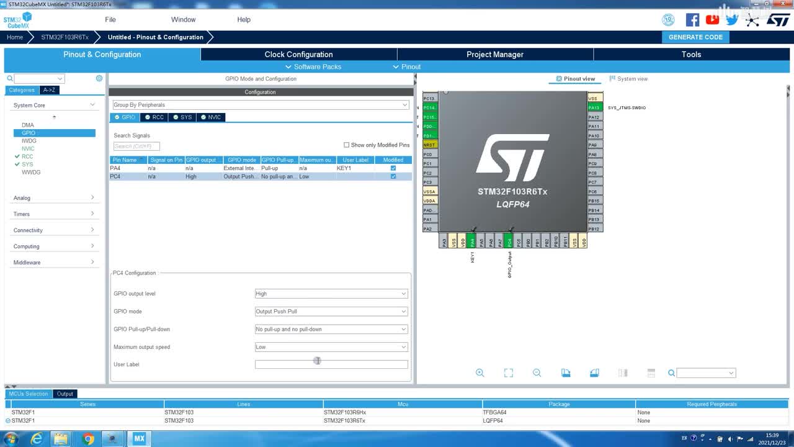794x447 pixels.
Task: Open the Maximum output speed dropdown
Action: [331, 347]
